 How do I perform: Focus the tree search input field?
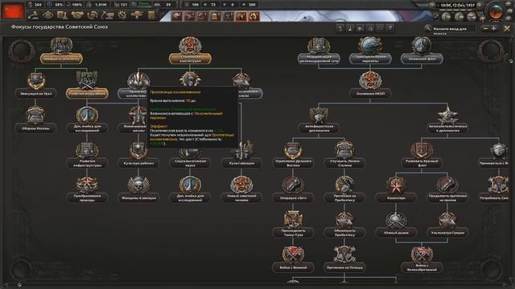453,29
